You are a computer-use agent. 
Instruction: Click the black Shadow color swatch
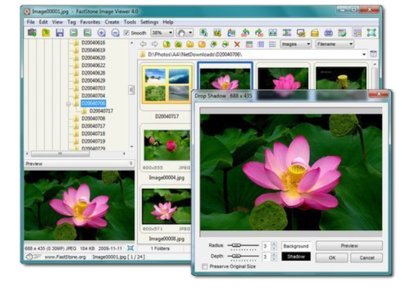[x=296, y=256]
